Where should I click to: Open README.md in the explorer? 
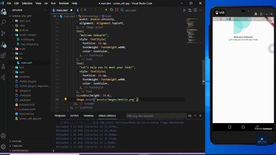click(x=26, y=114)
